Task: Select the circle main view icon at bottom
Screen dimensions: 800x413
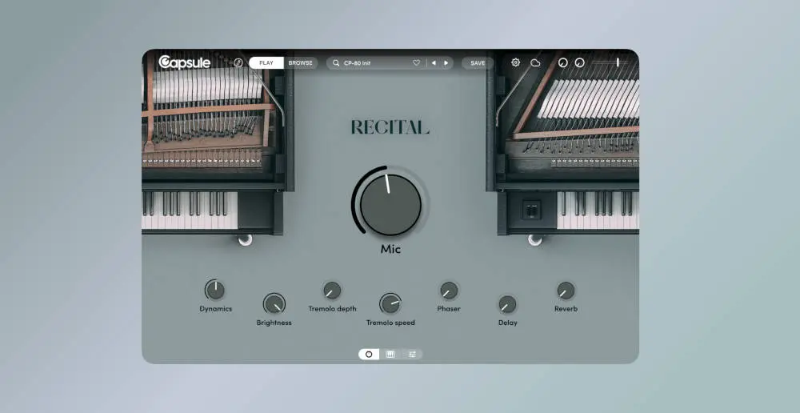Action: pyautogui.click(x=369, y=355)
